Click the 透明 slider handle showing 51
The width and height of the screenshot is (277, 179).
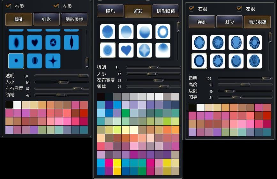click(x=154, y=68)
